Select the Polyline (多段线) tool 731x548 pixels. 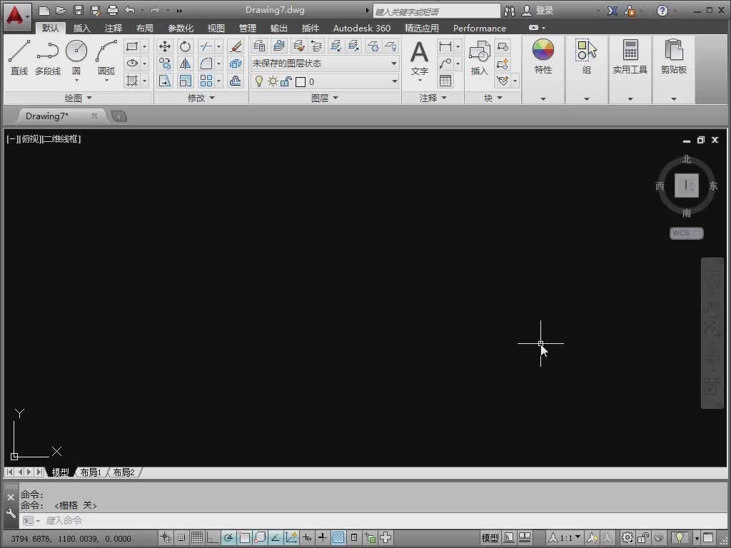pos(48,58)
